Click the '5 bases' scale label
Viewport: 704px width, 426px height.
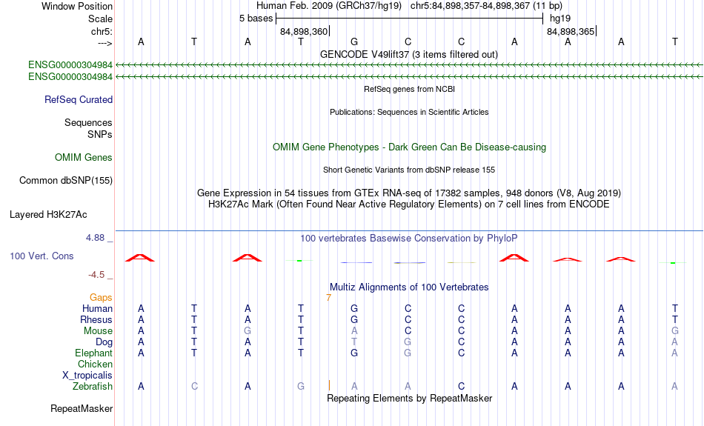pos(256,19)
